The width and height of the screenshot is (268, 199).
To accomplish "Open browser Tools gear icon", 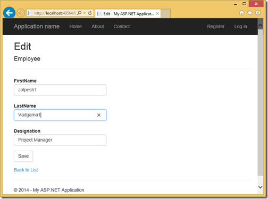I will click(258, 13).
